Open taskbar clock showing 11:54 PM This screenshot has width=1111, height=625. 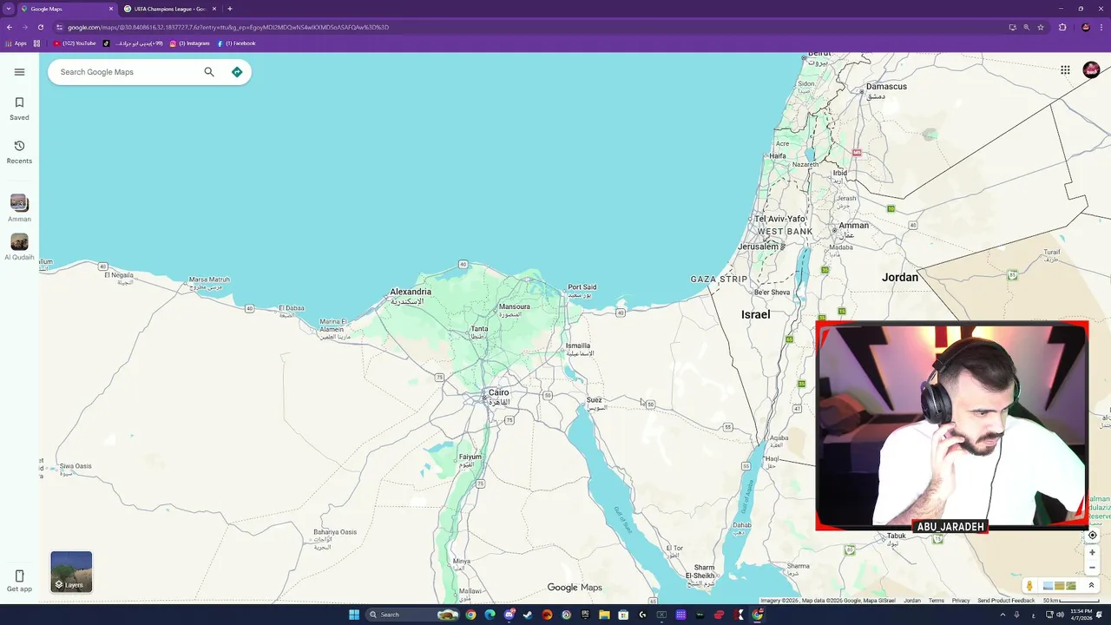pyautogui.click(x=1081, y=615)
